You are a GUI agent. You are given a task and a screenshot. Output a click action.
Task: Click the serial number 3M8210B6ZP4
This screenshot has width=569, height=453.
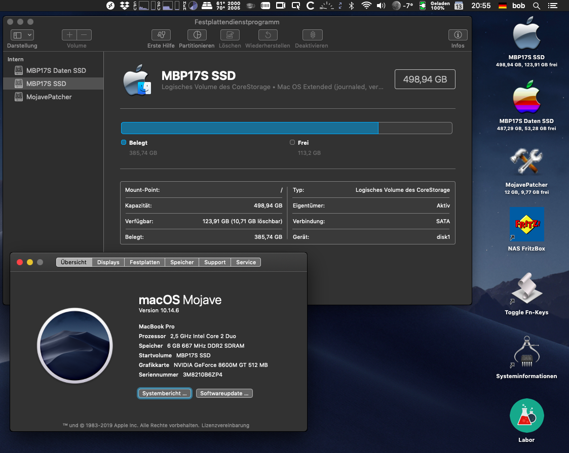tap(203, 375)
